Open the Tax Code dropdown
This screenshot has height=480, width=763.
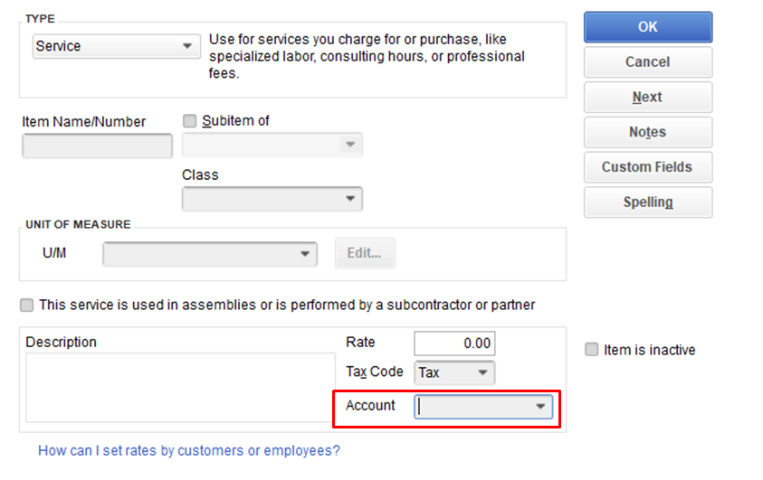(482, 372)
